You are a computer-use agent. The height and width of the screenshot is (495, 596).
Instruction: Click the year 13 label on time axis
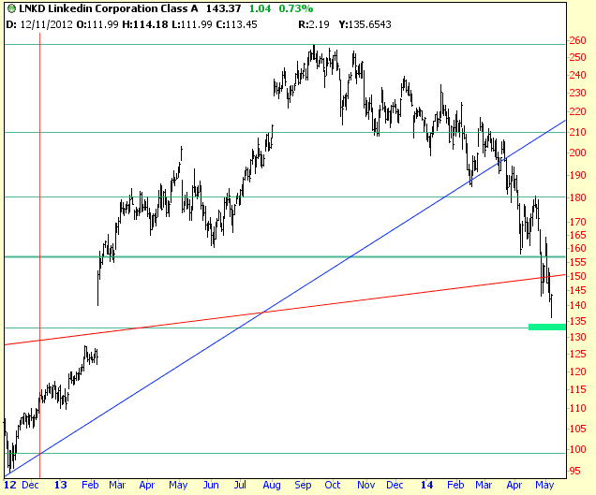pos(60,486)
